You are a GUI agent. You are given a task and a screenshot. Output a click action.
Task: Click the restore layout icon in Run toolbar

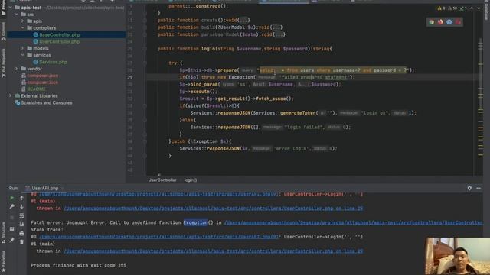(12, 229)
